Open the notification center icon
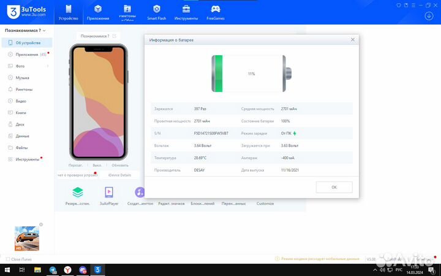This screenshot has height=276, width=441. (431, 270)
